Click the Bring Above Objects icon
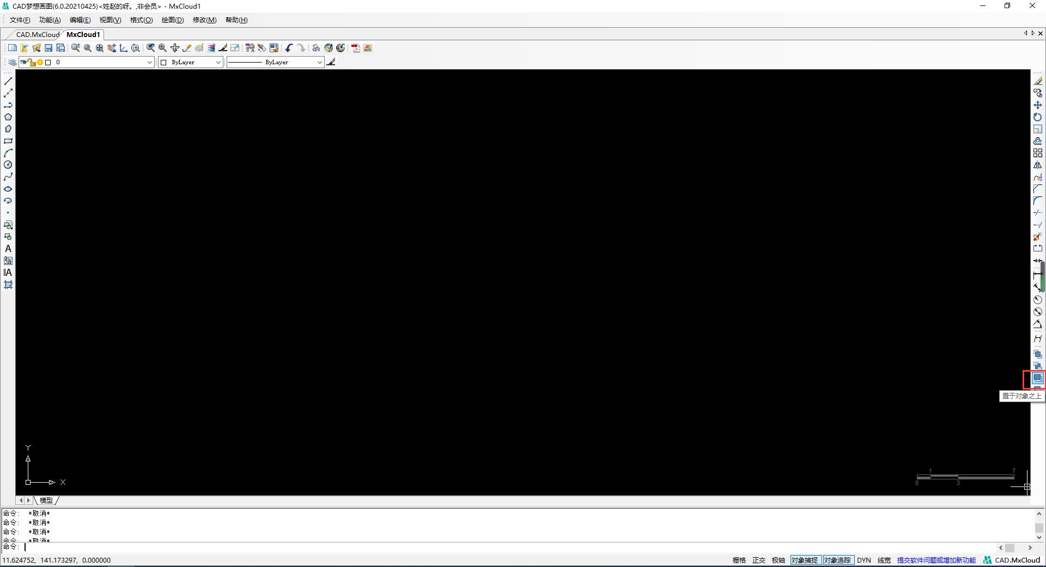The image size is (1046, 567). point(1038,378)
